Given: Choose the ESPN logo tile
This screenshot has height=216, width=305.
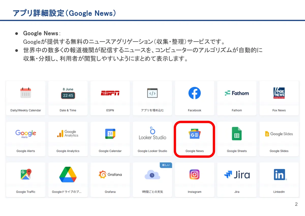Looking at the screenshot, I should point(110,93).
